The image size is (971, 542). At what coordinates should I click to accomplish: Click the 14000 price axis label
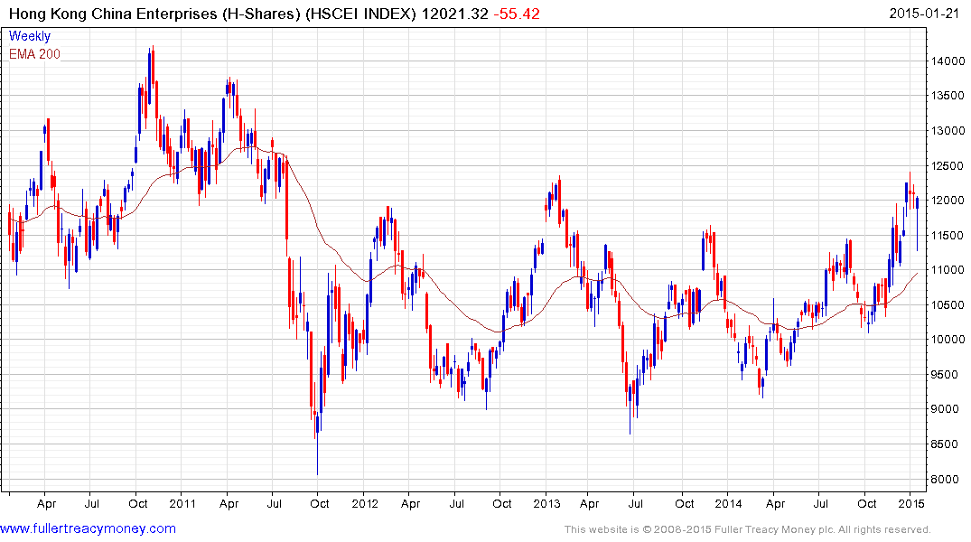(948, 61)
